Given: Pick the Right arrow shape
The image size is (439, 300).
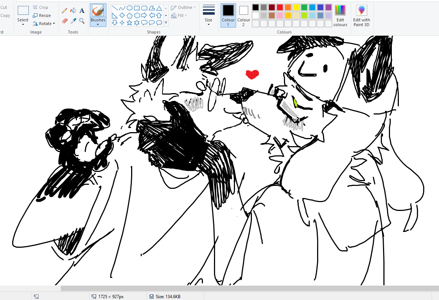Looking at the screenshot, I should pyautogui.click(x=144, y=15).
